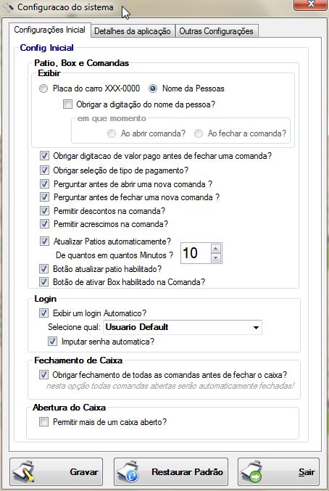Click the application icon in title bar
This screenshot has width=329, height=491.
tap(7, 7)
